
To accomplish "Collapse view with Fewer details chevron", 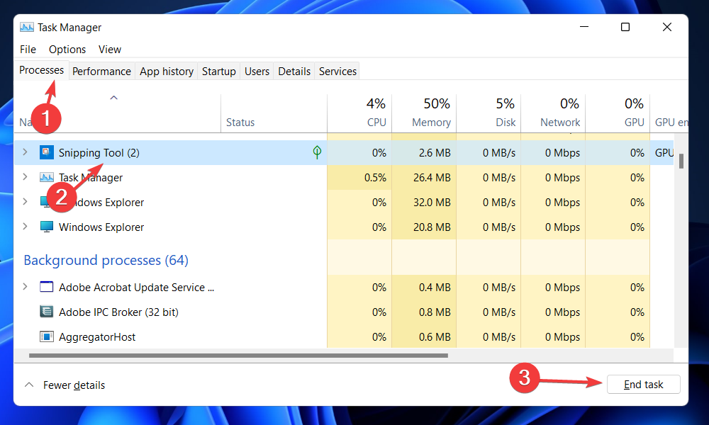I will [x=29, y=385].
